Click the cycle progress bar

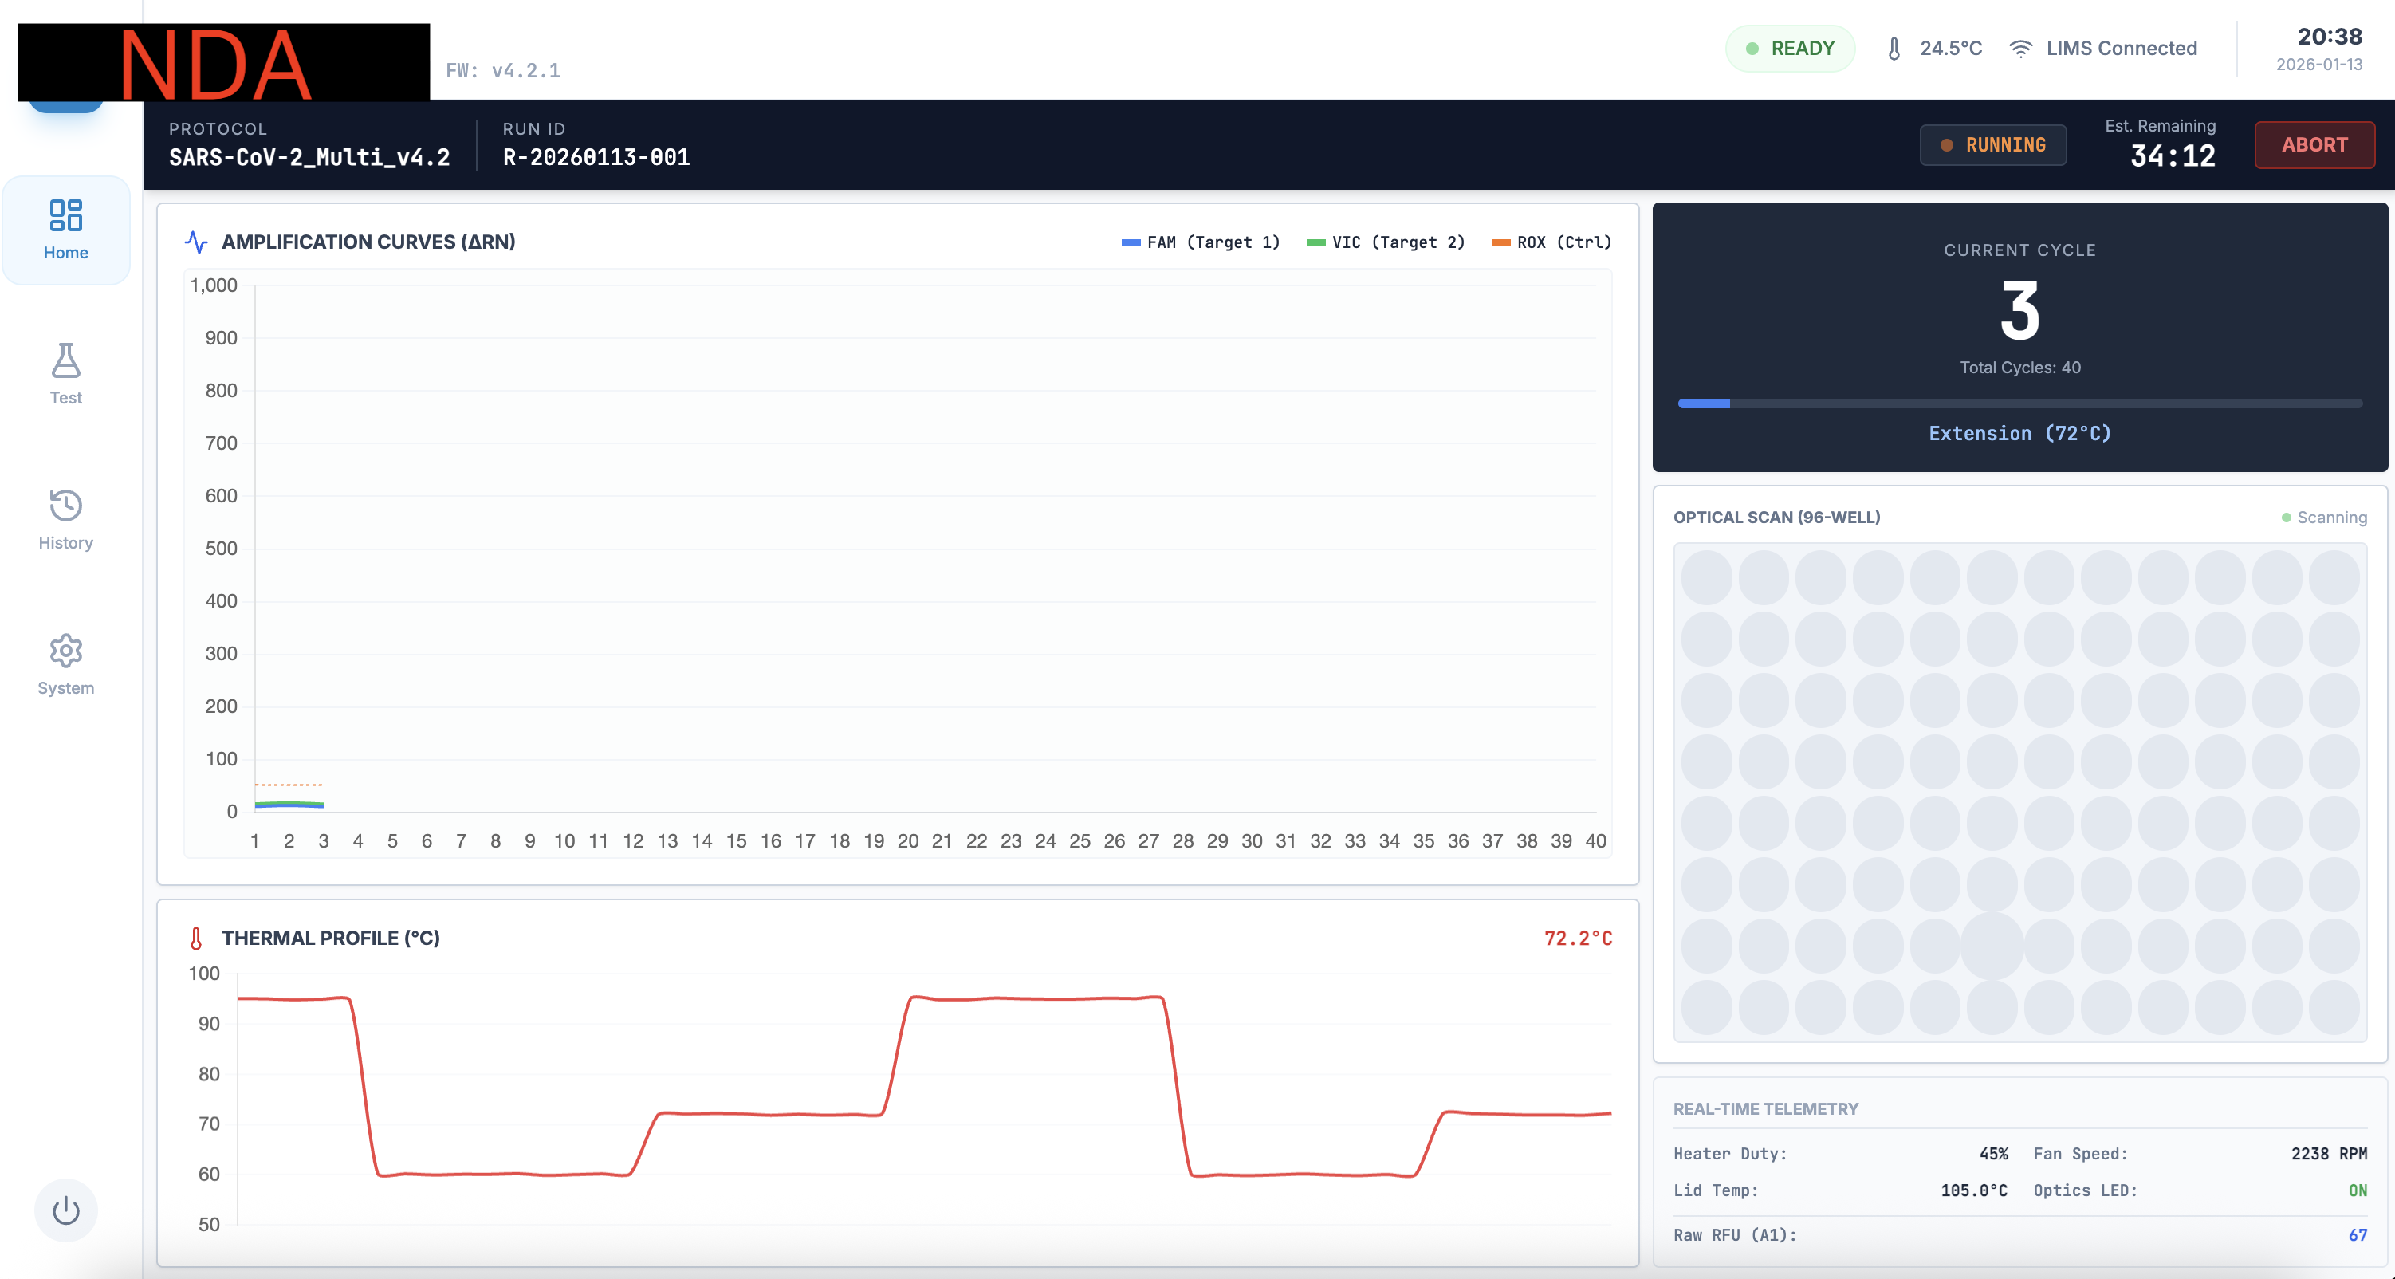tap(2019, 403)
